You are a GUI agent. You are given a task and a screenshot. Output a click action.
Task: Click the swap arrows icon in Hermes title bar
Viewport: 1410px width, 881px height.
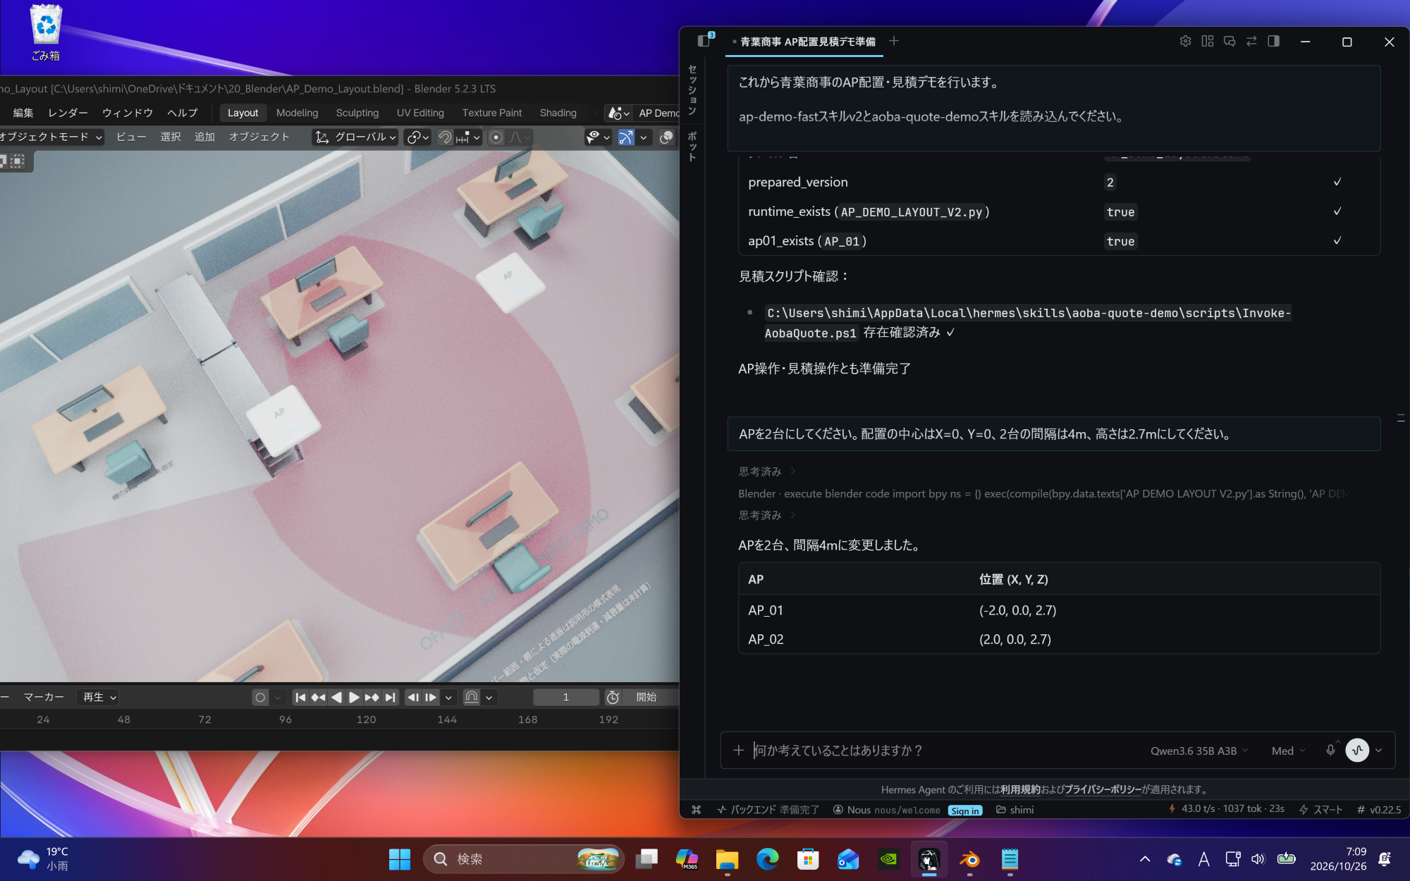point(1251,42)
